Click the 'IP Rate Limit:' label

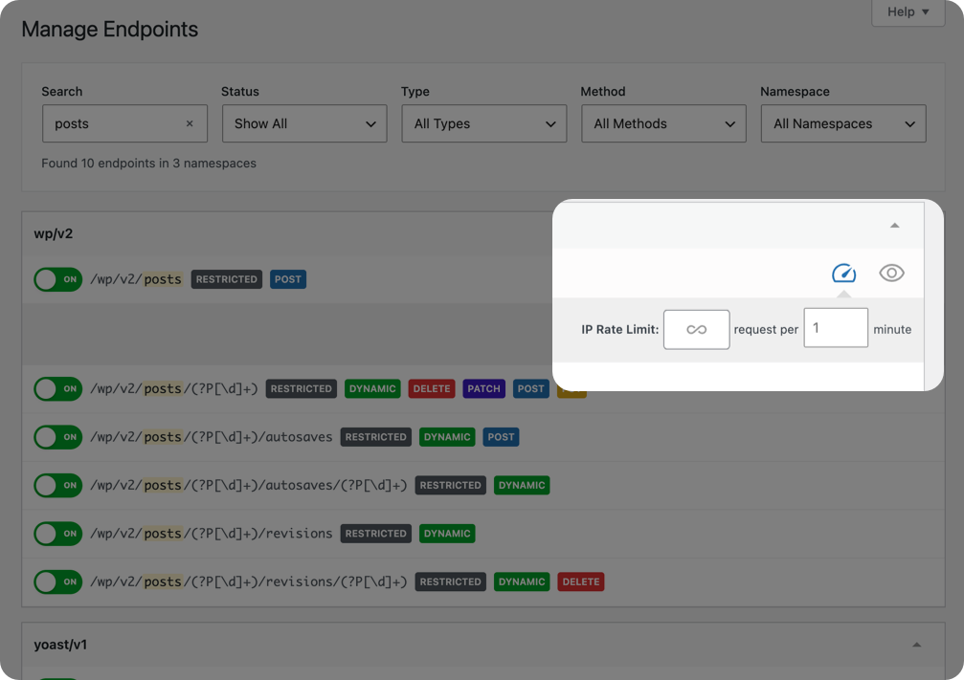pos(619,329)
